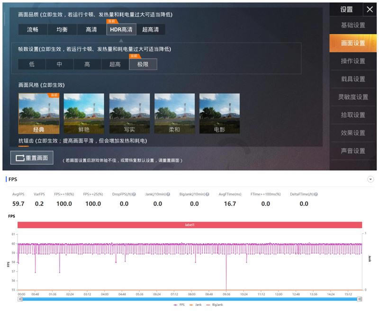The width and height of the screenshot is (379, 311).
Task: Select the 鲜艳 style thumbnail
Action: pos(84,114)
